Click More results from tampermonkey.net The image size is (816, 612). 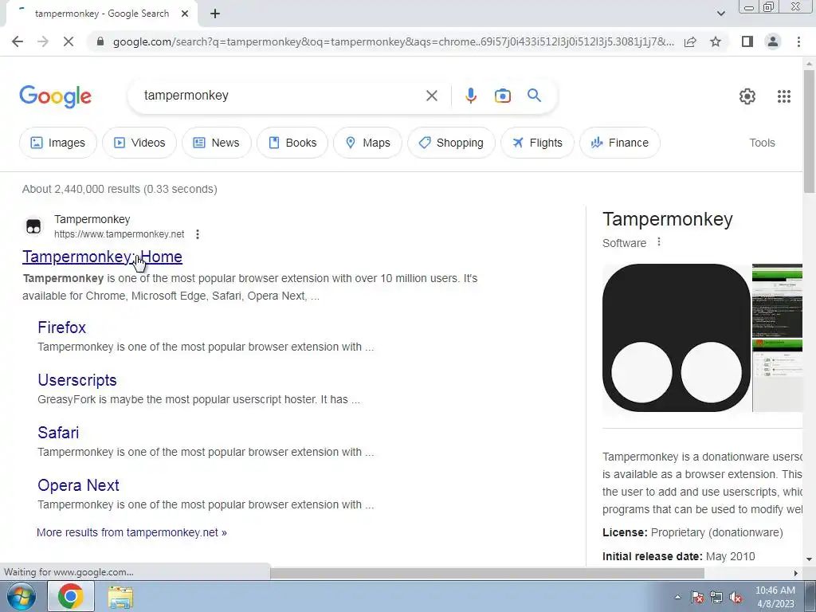[x=131, y=532]
